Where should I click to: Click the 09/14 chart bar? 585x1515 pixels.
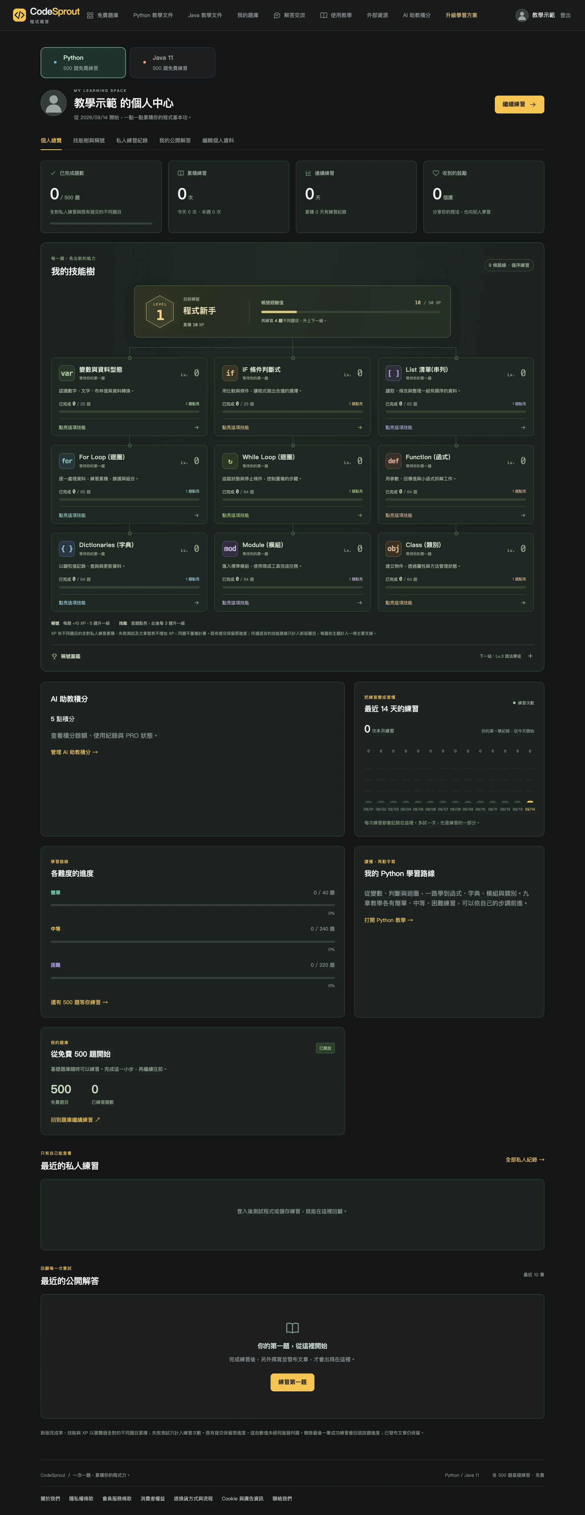(x=530, y=801)
